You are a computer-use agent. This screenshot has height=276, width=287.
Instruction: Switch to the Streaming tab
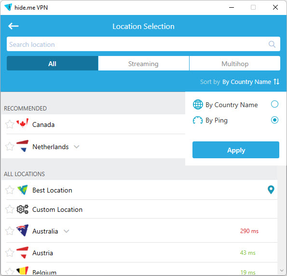144,63
